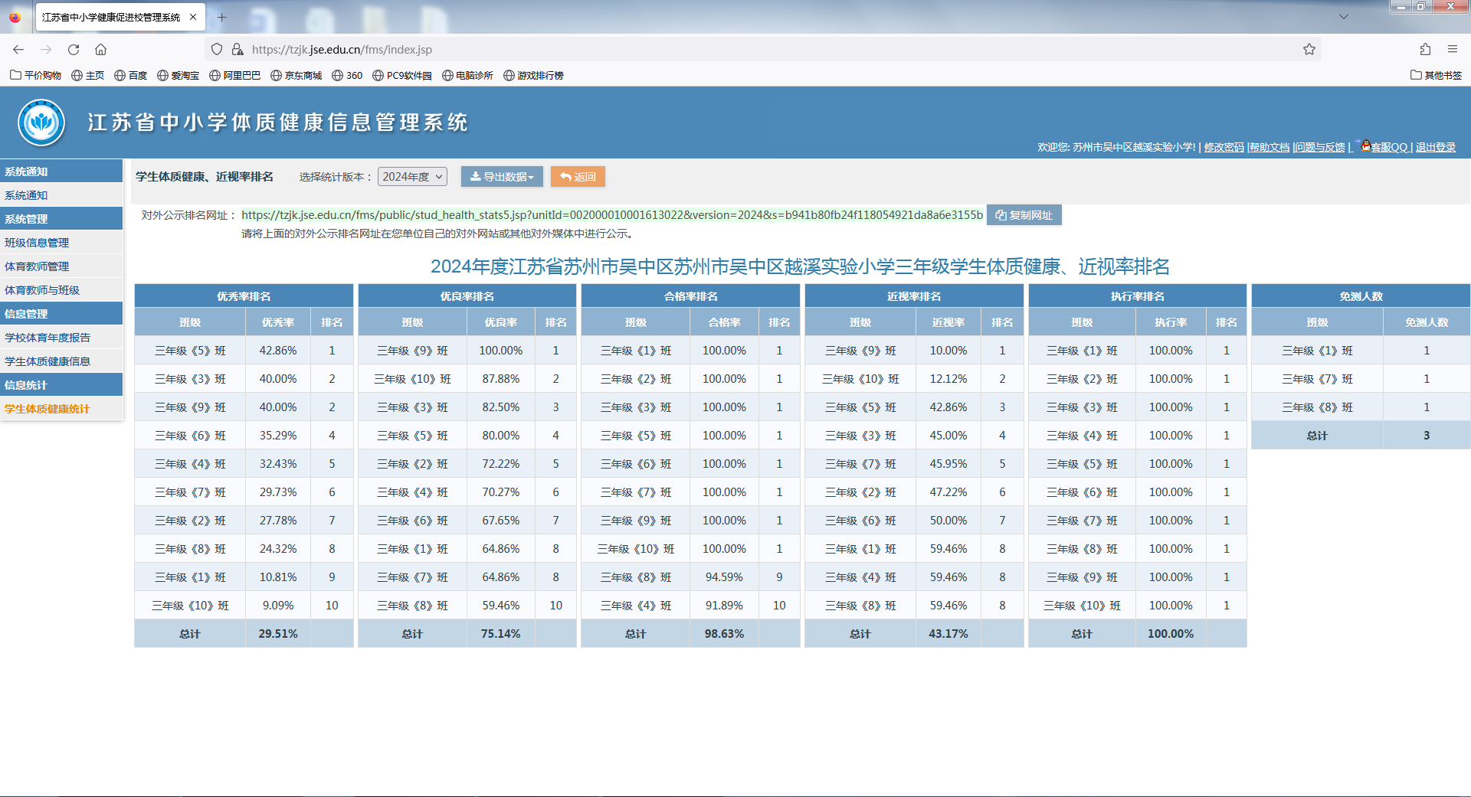Open 帮助文档 link
This screenshot has width=1471, height=797.
[x=1270, y=147]
